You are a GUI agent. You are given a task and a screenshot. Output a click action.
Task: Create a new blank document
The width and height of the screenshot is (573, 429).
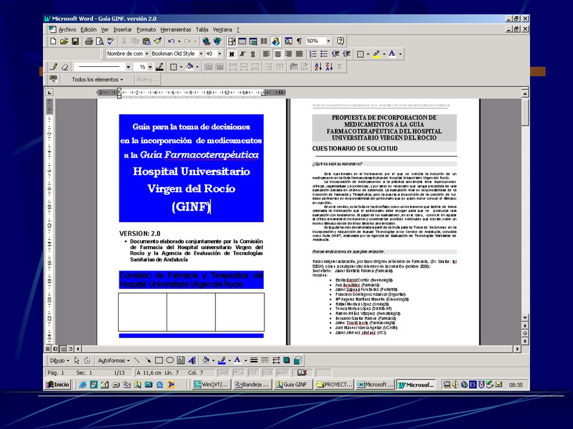point(53,41)
